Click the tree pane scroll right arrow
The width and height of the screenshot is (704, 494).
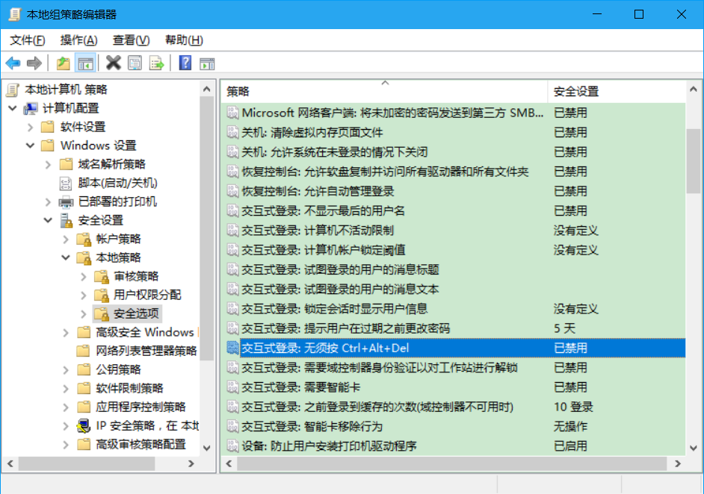[x=191, y=463]
